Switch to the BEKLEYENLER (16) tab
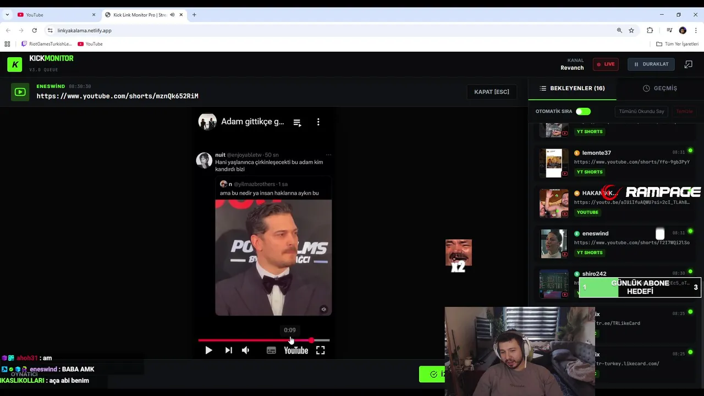Image resolution: width=704 pixels, height=396 pixels. point(572,88)
